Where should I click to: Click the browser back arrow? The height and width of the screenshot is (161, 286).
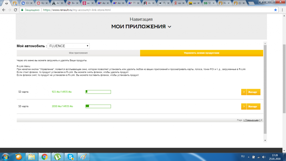click(x=4, y=10)
